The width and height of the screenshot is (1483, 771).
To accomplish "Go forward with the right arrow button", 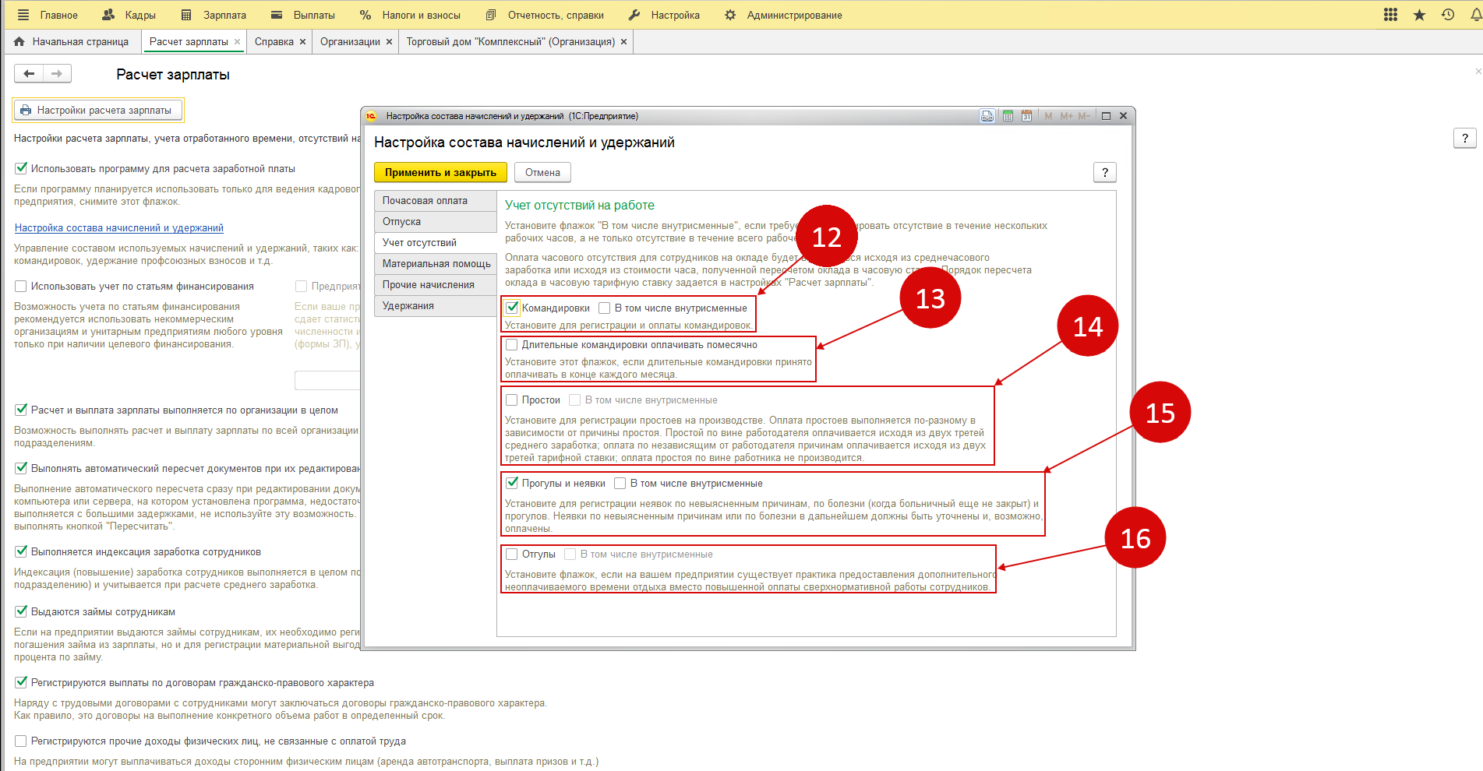I will 57,73.
